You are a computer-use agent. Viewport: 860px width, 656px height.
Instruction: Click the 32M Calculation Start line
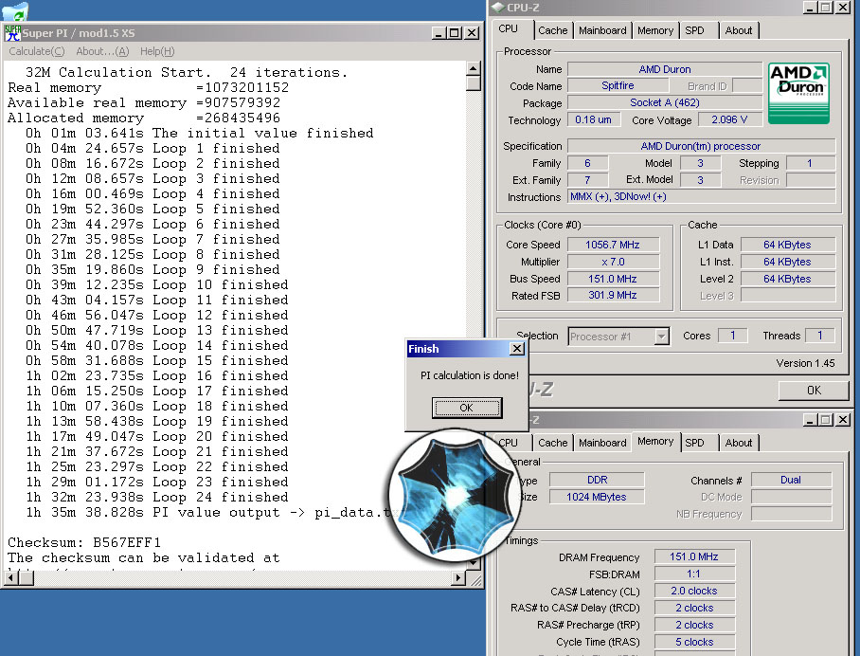click(x=187, y=72)
